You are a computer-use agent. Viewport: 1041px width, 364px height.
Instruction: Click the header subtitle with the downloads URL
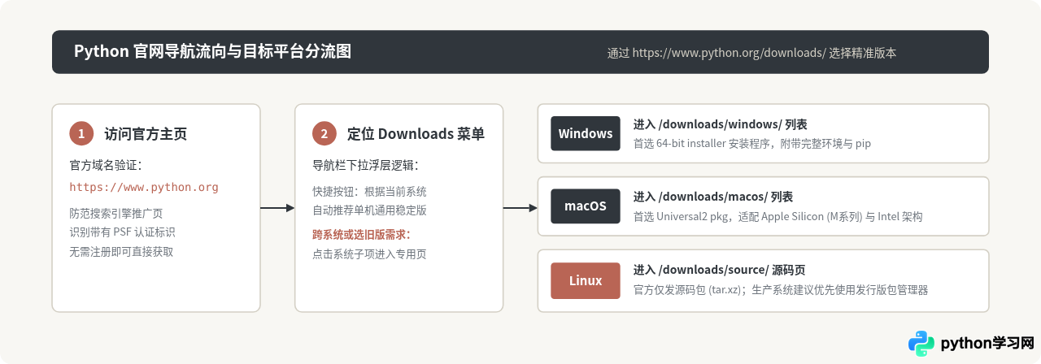click(751, 53)
